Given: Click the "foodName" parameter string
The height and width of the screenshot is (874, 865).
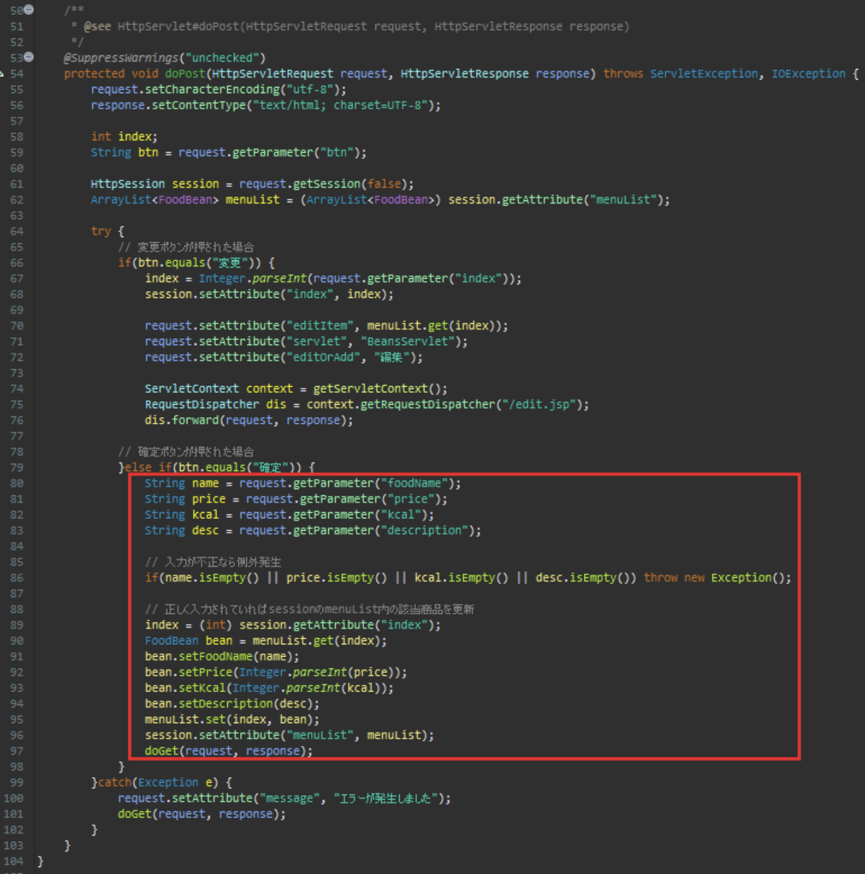Looking at the screenshot, I should [415, 484].
